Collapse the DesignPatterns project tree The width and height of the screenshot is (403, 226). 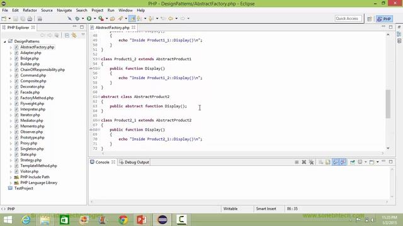(x=5, y=41)
